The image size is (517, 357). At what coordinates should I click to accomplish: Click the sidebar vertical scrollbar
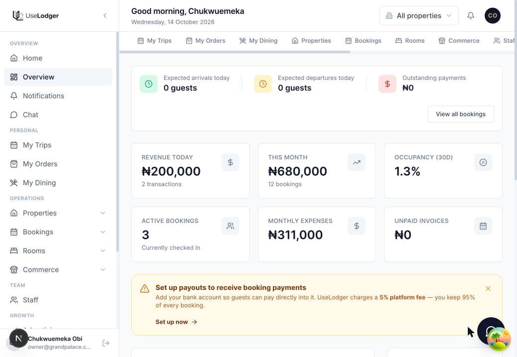pos(117,143)
